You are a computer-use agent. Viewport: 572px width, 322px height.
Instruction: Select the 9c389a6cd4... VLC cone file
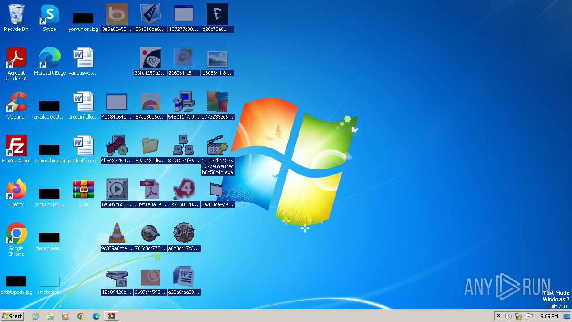click(x=117, y=233)
